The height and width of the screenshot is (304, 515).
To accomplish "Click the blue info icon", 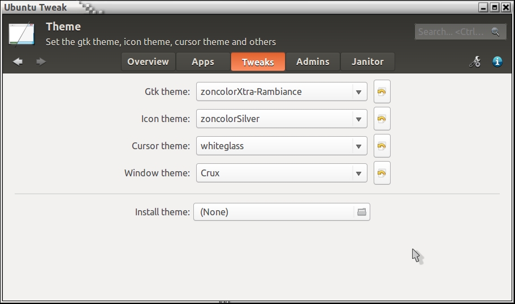I will pyautogui.click(x=497, y=62).
